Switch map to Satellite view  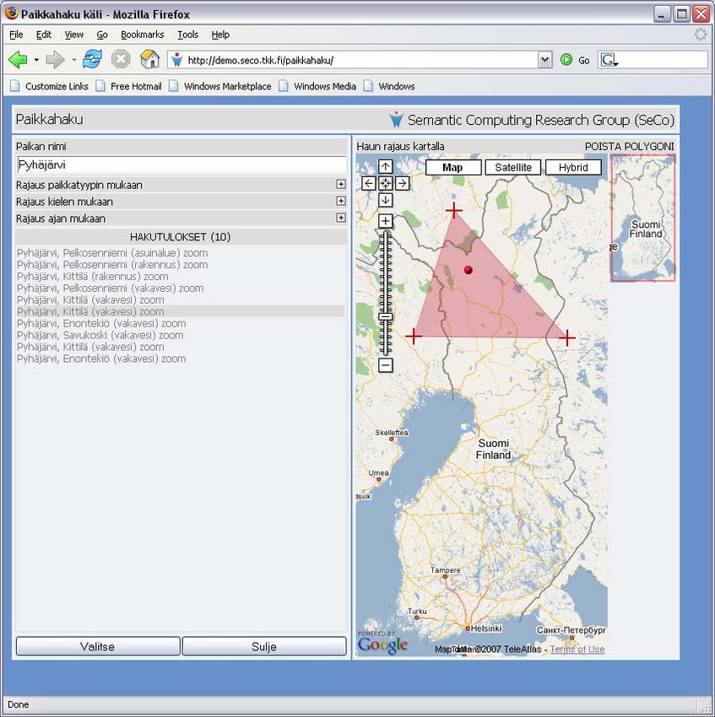pos(513,167)
